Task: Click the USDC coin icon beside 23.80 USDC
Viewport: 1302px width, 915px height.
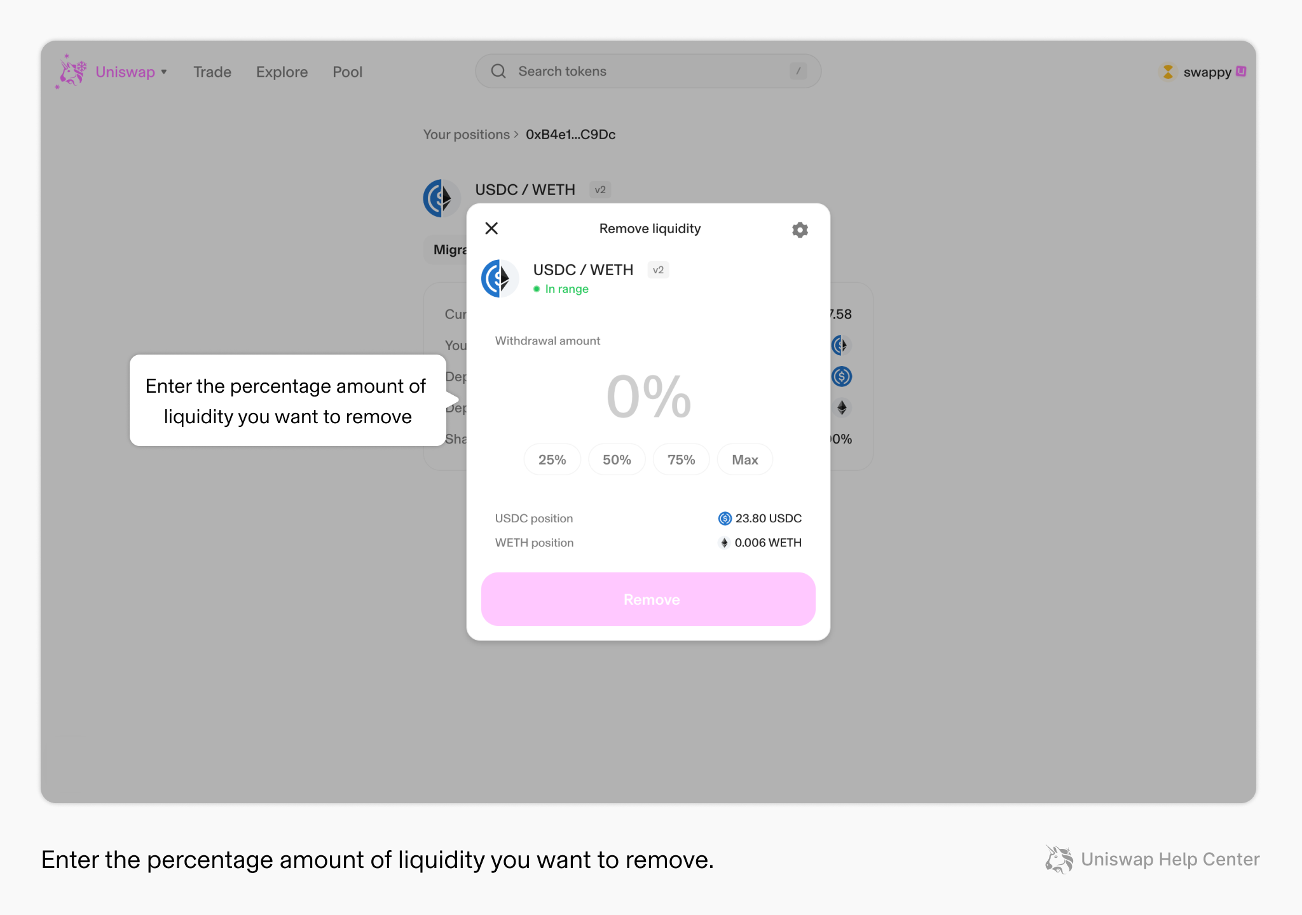Action: point(725,518)
